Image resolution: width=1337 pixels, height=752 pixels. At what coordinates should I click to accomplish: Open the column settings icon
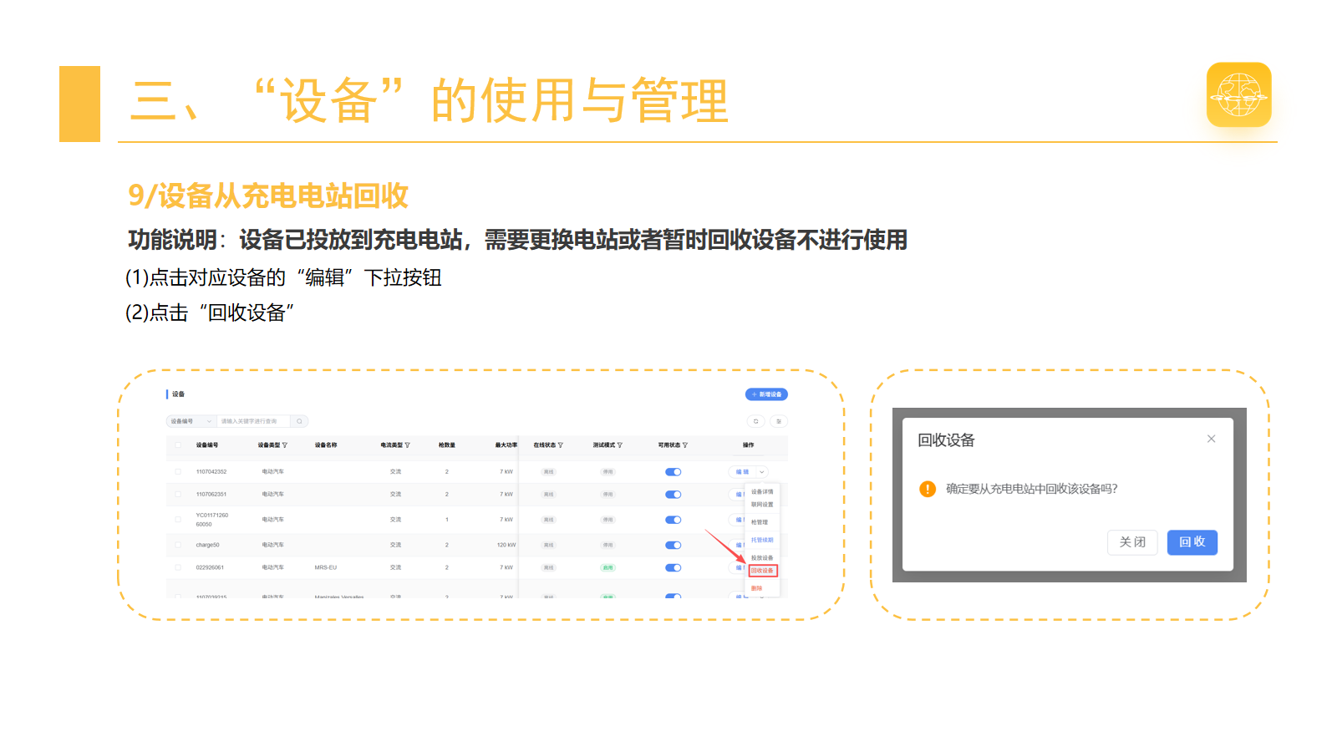tap(779, 421)
